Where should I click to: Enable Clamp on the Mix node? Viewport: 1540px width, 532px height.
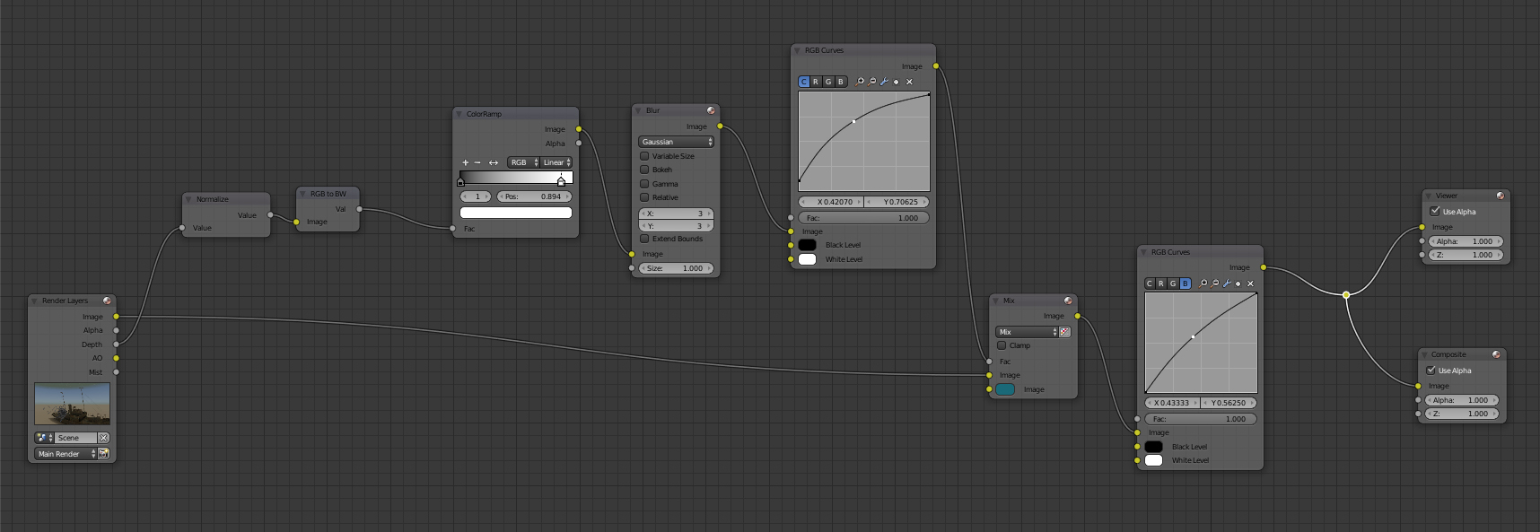coord(1002,345)
